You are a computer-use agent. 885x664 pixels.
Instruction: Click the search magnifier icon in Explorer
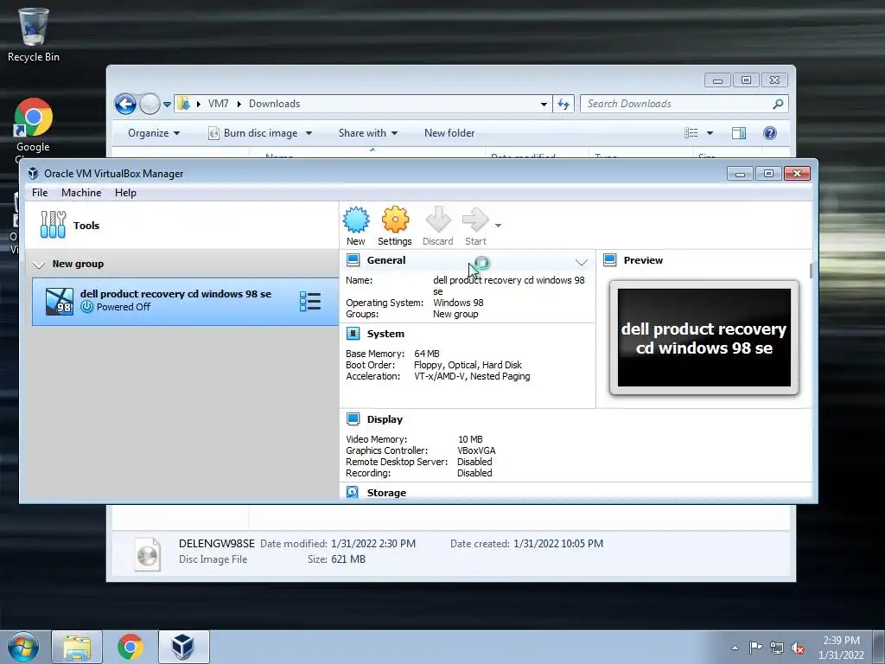tap(778, 104)
